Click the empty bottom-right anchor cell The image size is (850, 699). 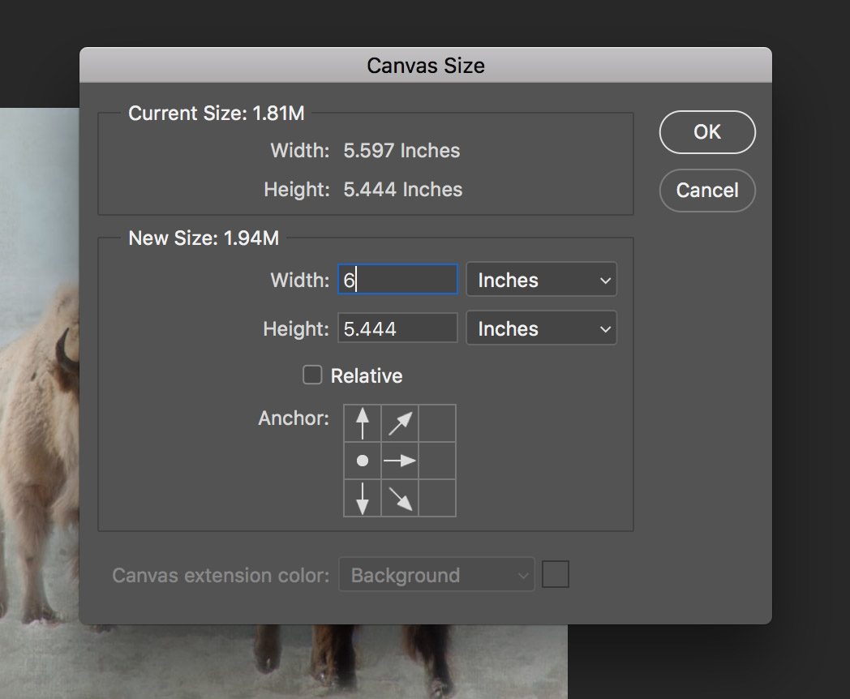[437, 497]
